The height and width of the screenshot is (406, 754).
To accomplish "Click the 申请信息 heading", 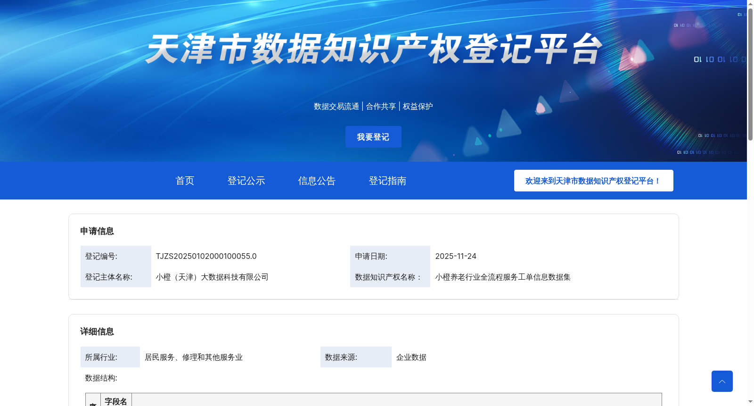I will click(x=97, y=231).
